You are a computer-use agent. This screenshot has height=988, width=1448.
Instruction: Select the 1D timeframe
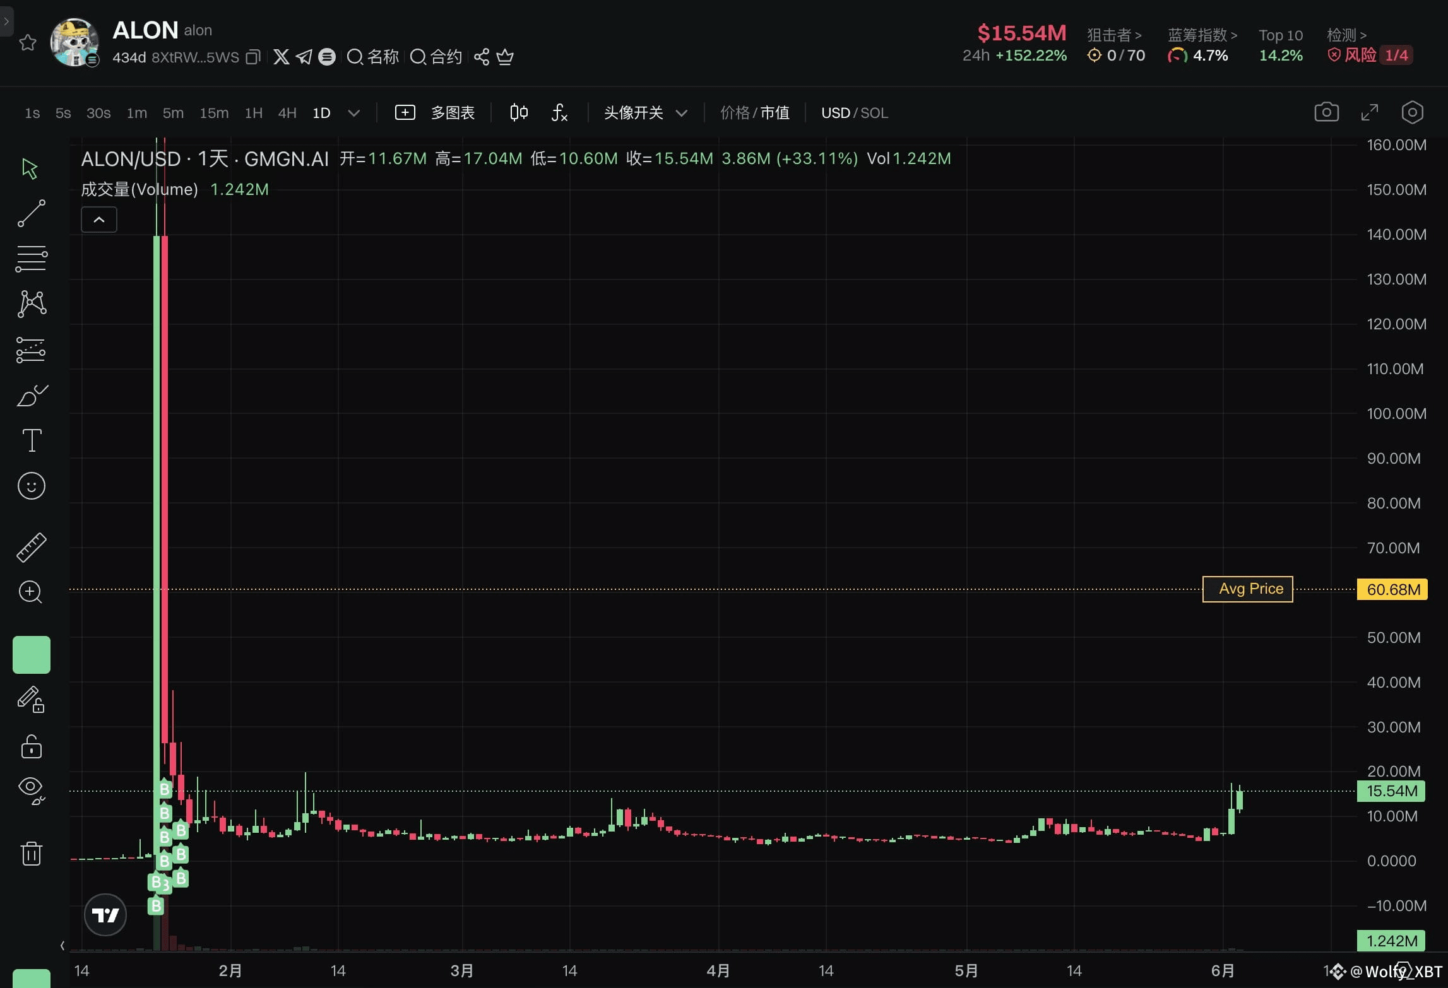tap(321, 113)
